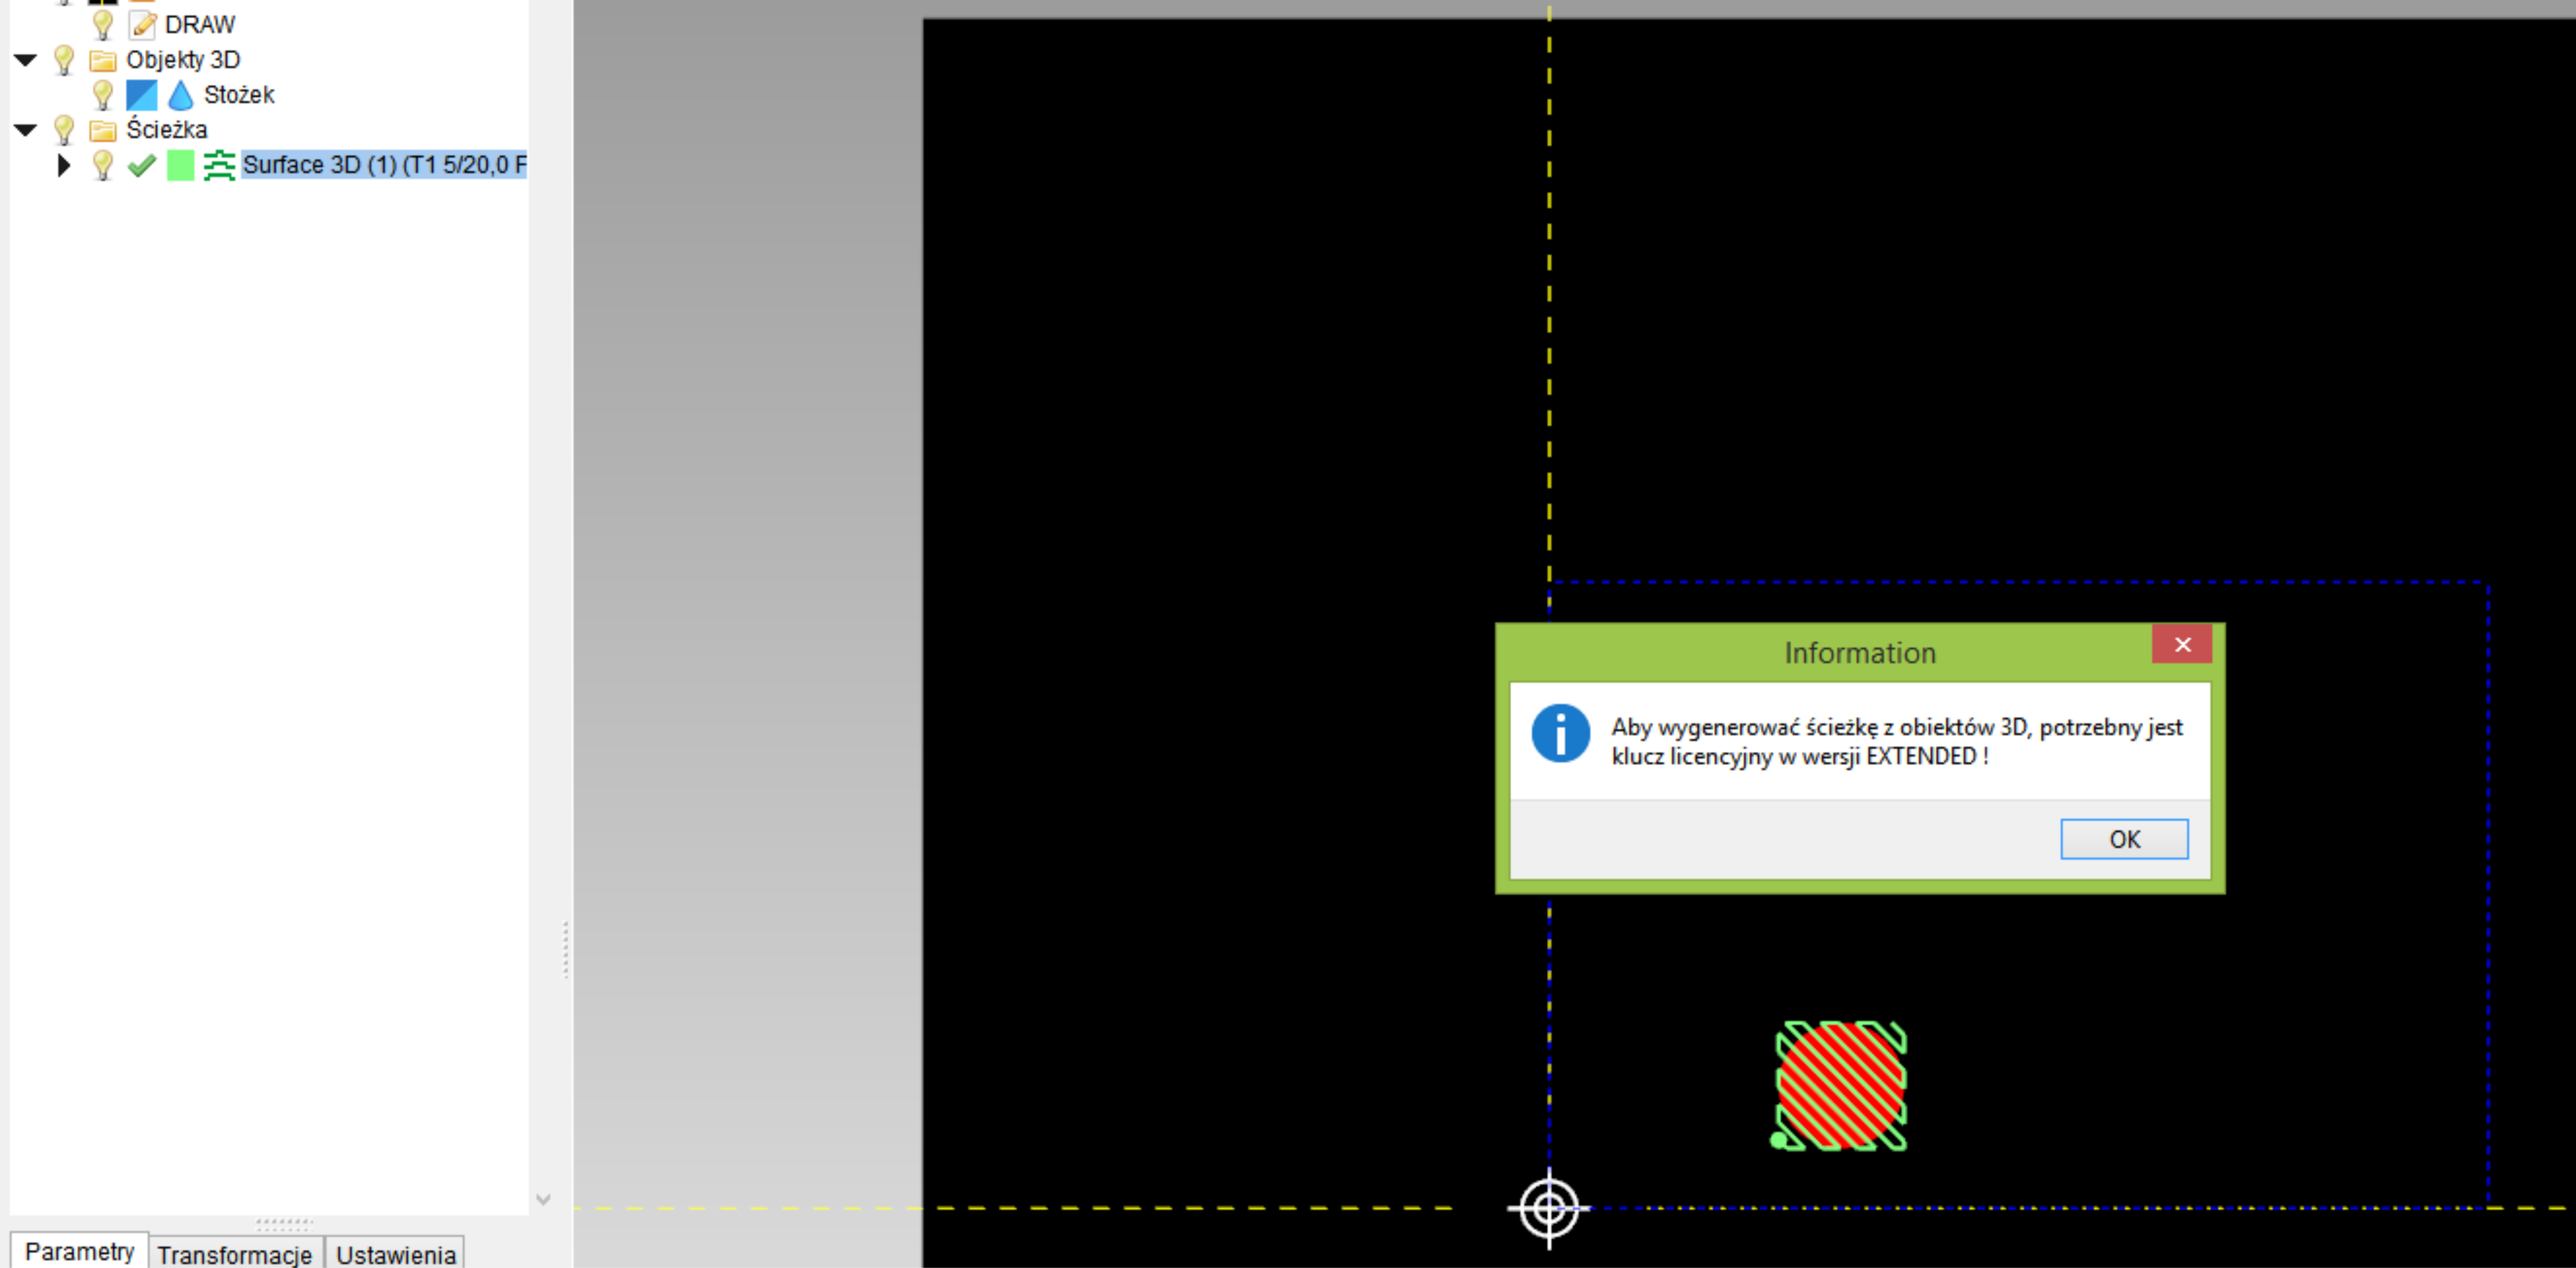2576x1268 pixels.
Task: Open the Ustawienia tab
Action: pos(395,1254)
